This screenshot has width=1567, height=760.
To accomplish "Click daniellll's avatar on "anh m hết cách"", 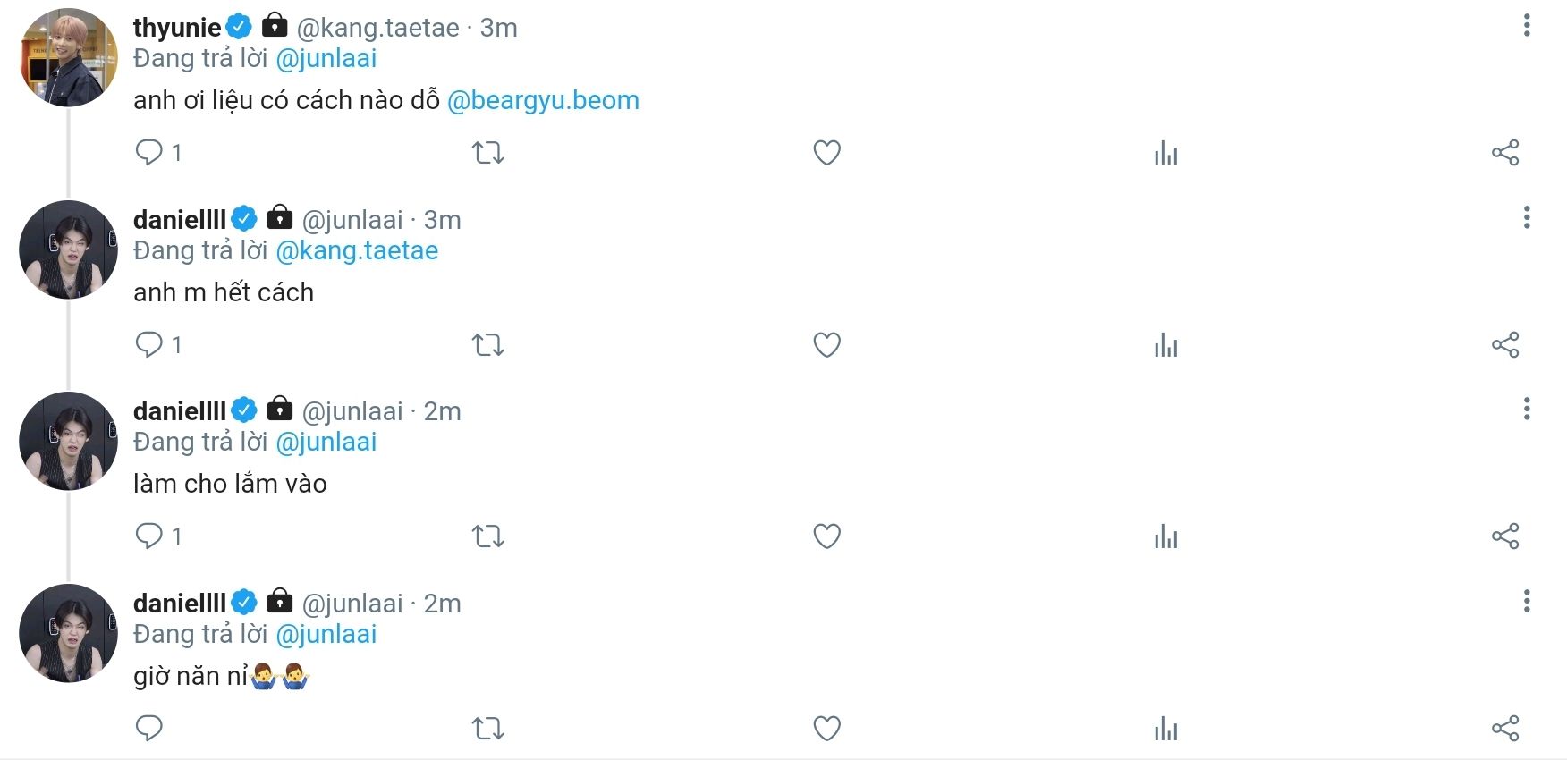I will [x=69, y=249].
